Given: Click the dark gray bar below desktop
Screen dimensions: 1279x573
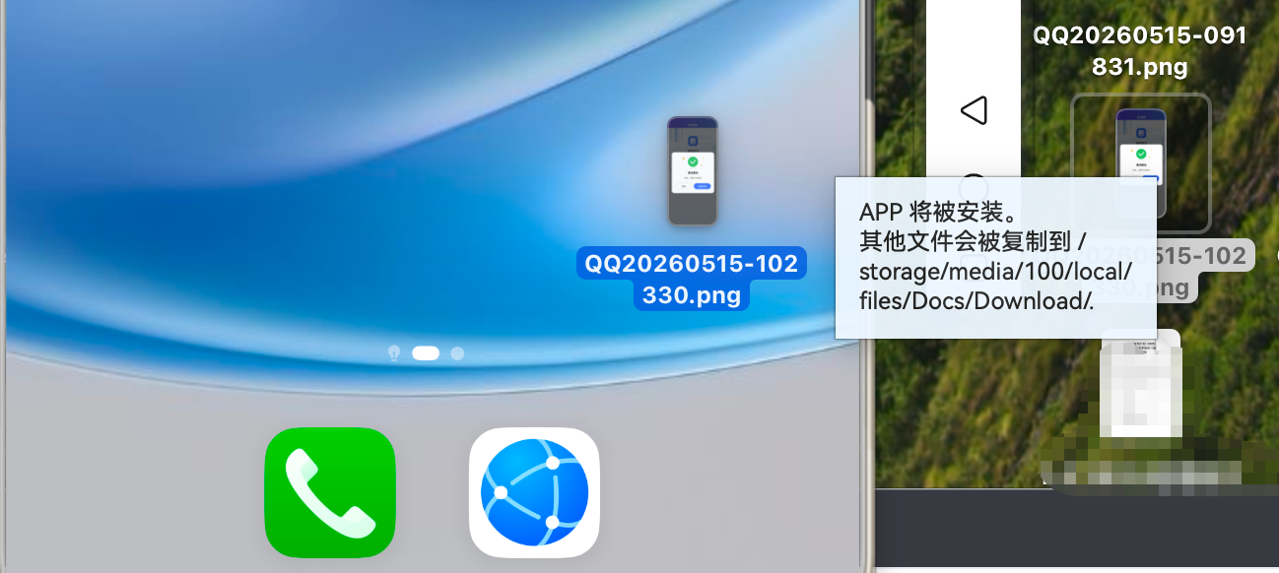Looking at the screenshot, I should pyautogui.click(x=1077, y=530).
